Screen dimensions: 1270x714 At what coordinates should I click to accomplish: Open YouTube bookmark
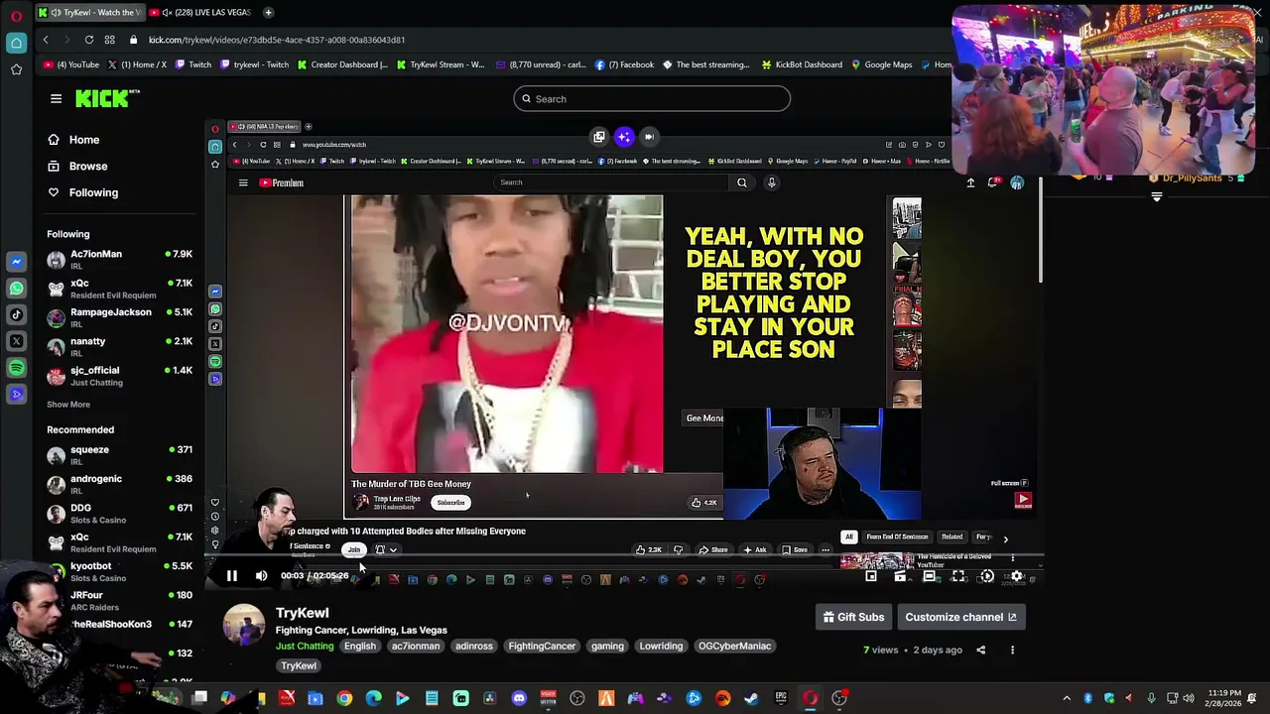pyautogui.click(x=71, y=64)
